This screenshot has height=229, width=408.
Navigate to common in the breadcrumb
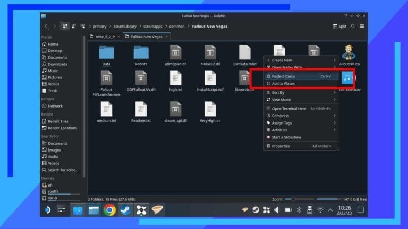coord(177,26)
